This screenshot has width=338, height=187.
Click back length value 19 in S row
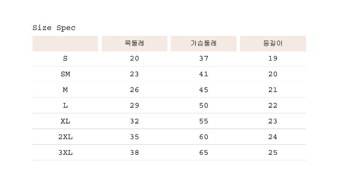(273, 58)
